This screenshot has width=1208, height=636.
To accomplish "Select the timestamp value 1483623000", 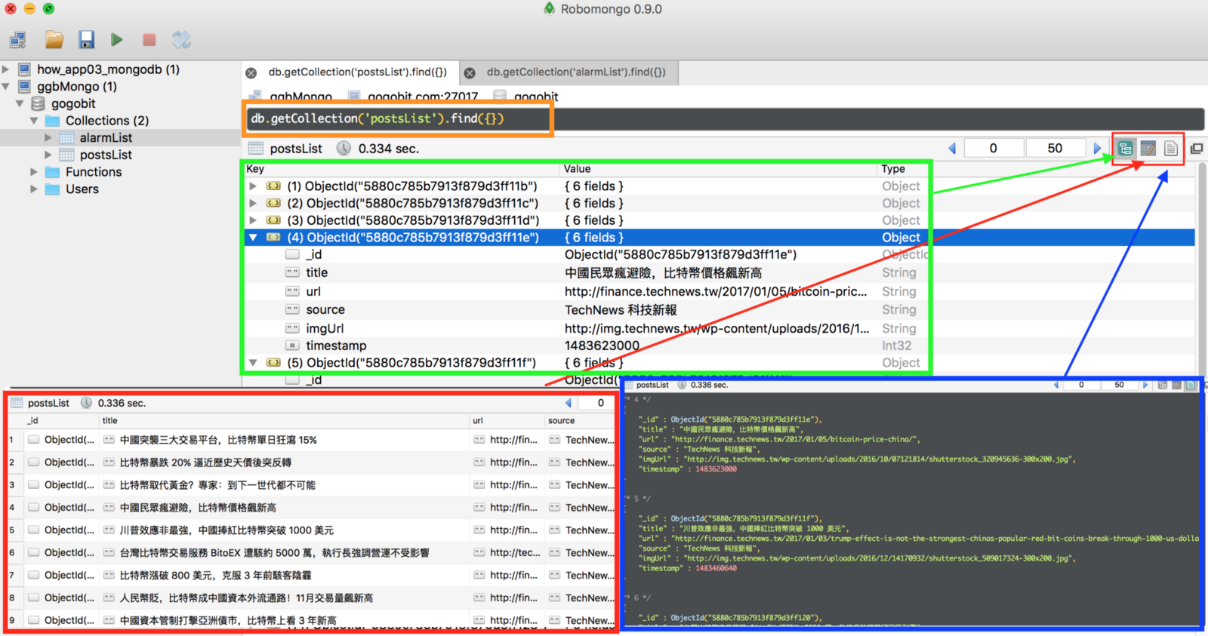I will [602, 346].
